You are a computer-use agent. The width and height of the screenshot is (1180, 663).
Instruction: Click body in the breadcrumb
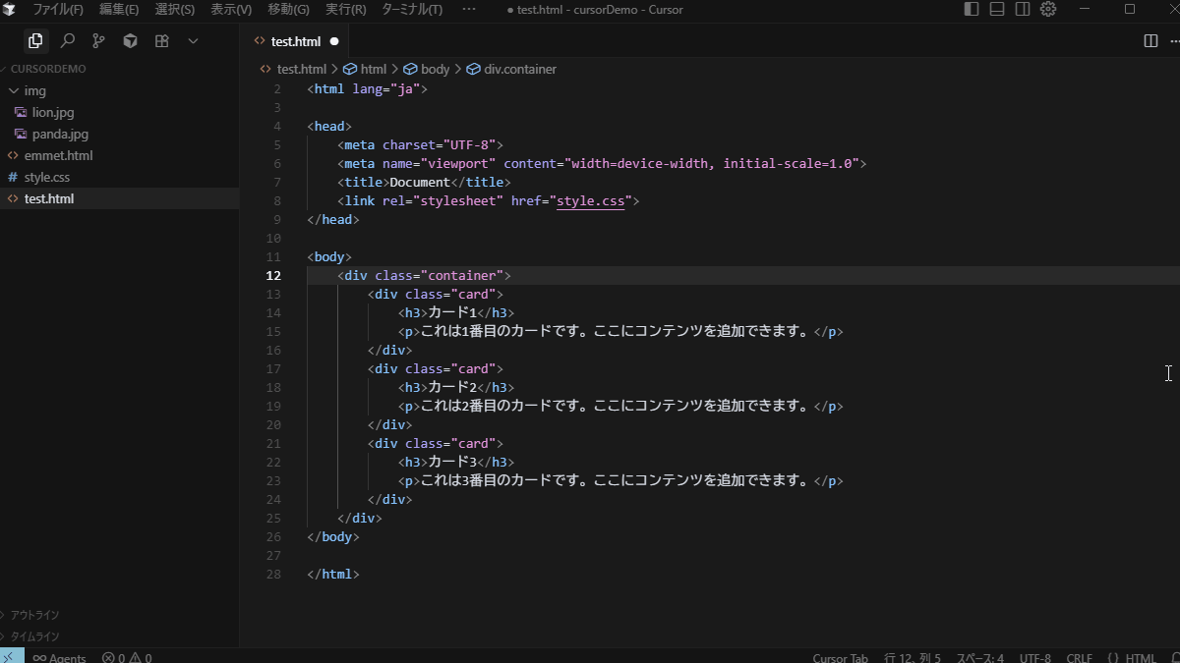tap(435, 69)
